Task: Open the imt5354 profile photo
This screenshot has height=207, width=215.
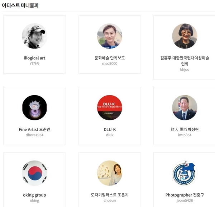Action: pos(185,107)
